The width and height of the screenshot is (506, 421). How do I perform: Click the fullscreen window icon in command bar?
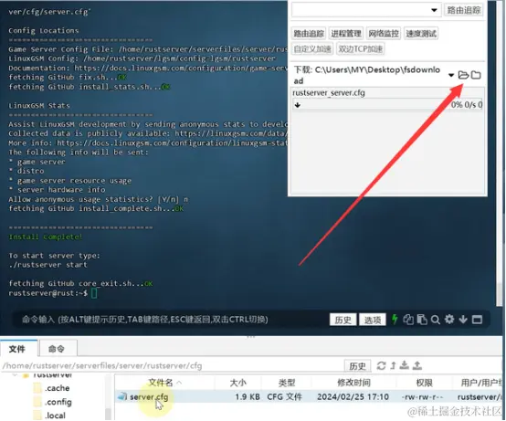point(477,320)
